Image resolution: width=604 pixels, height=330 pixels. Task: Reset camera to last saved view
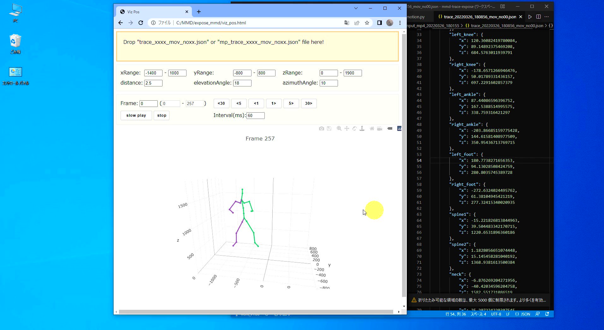pyautogui.click(x=380, y=128)
